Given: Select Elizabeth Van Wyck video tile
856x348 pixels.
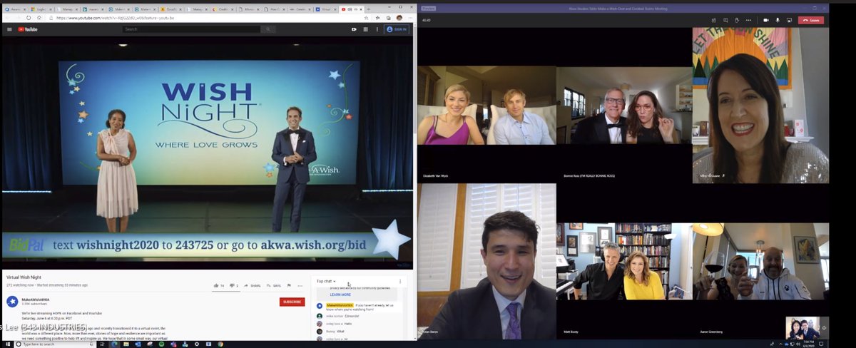Looking at the screenshot, I should (486, 106).
